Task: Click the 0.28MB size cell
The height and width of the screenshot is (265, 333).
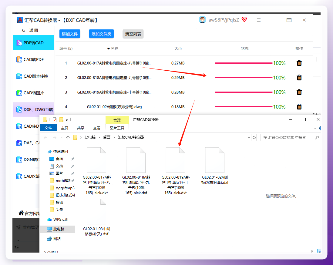Action: tap(178, 92)
